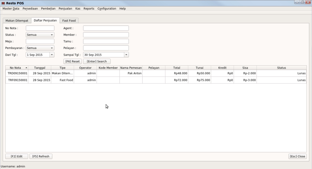Click the [F2] Edit button
This screenshot has width=312, height=169.
(17, 156)
